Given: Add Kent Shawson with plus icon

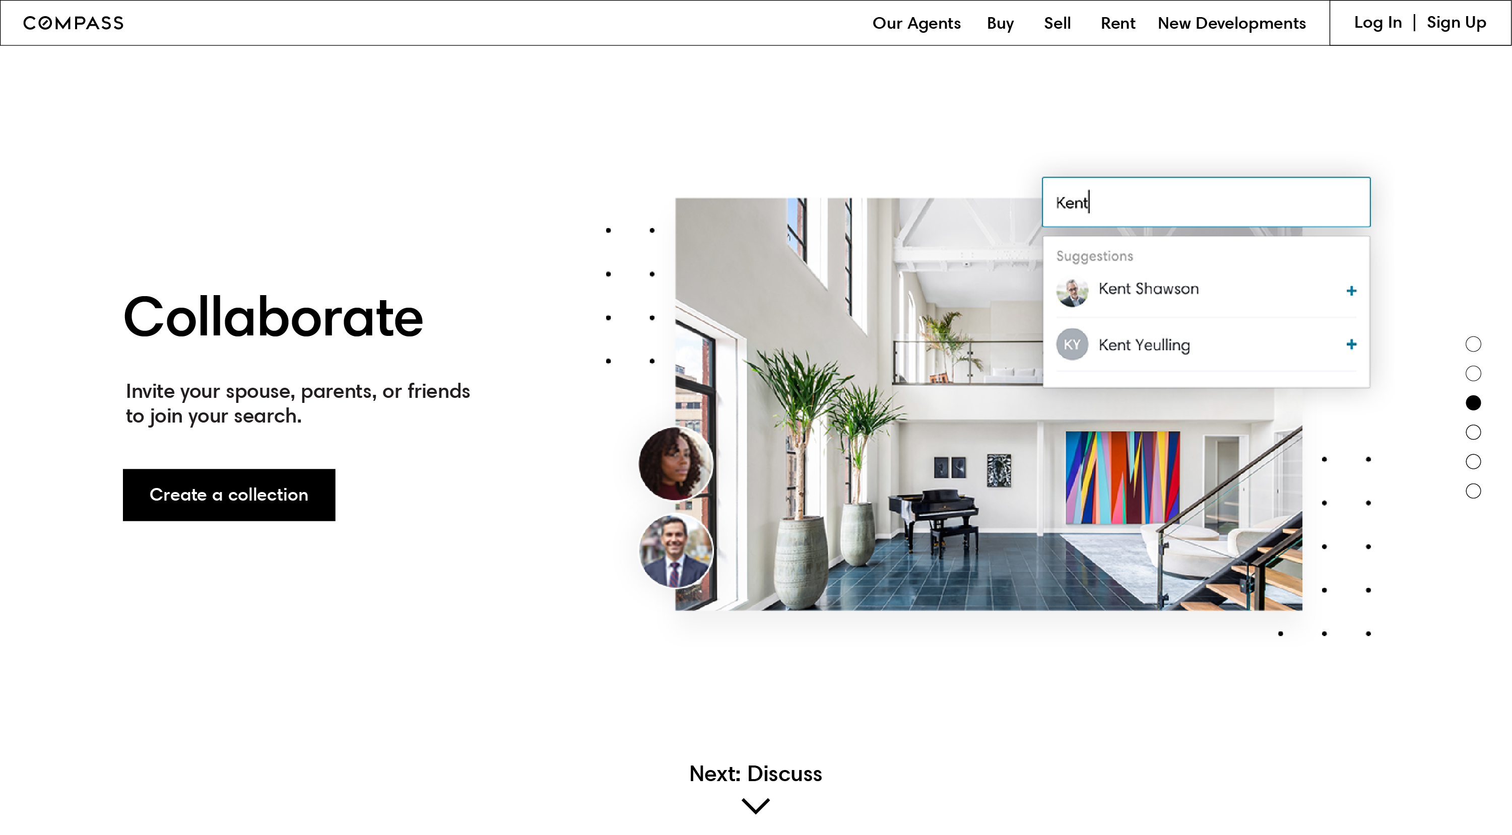Looking at the screenshot, I should 1351,291.
